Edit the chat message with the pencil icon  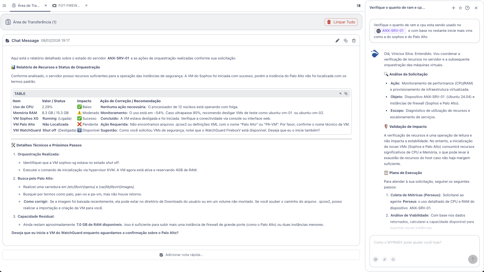tap(337, 41)
